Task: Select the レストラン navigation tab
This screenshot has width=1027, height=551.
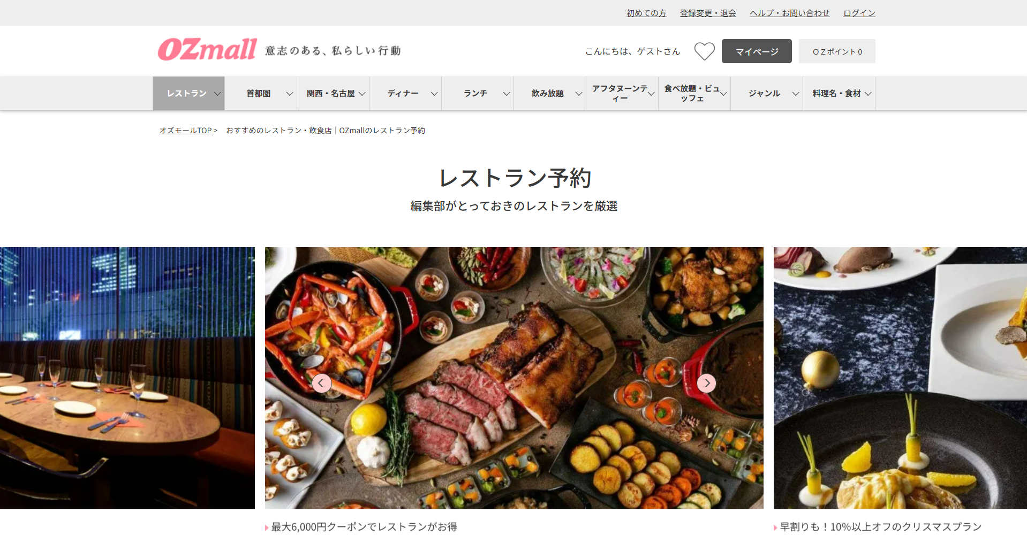Action: (188, 94)
